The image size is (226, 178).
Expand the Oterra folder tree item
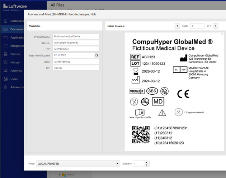pos(60,174)
